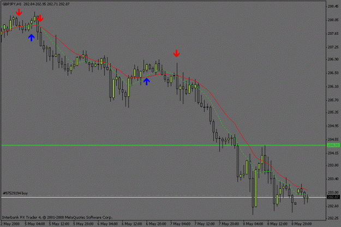Screen dimensions: 341x227
Task: Click the 6 May 20:00 time label
Action: click(x=156, y=224)
